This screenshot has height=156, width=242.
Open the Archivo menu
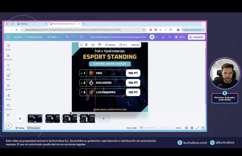tap(18, 37)
